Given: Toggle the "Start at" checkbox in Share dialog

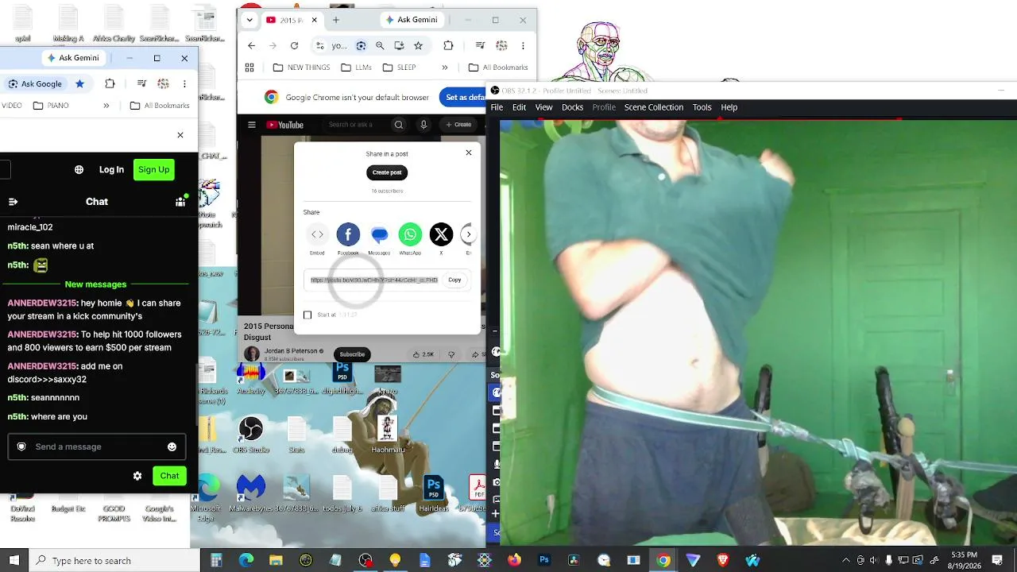Looking at the screenshot, I should (307, 315).
